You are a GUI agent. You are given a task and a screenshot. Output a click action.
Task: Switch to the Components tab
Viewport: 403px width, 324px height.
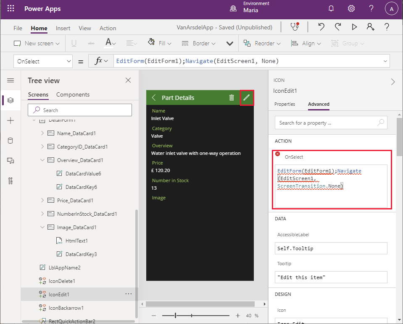tap(73, 94)
